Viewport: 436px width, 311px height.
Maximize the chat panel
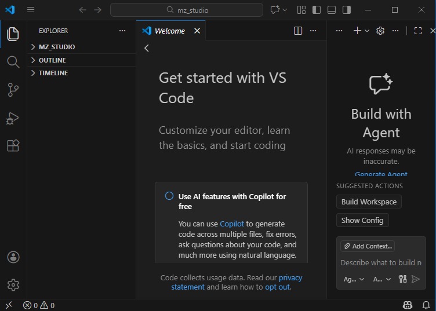(x=418, y=31)
